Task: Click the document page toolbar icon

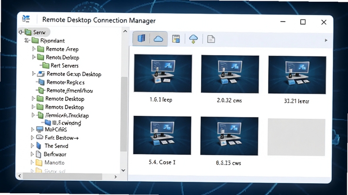Action: click(x=211, y=39)
